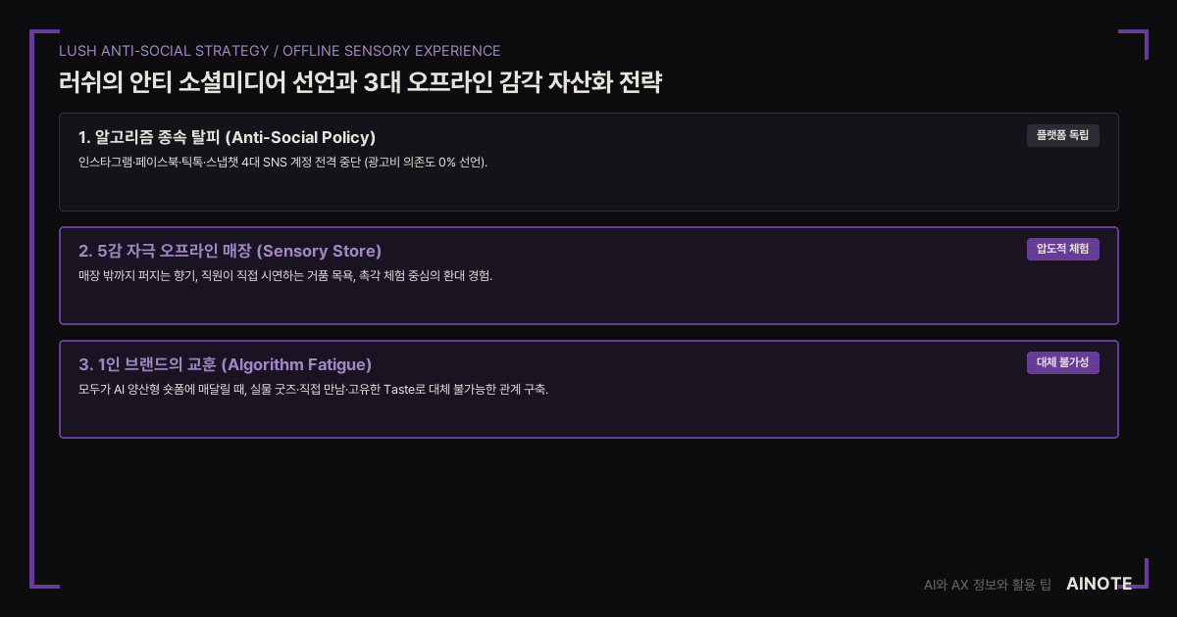The width and height of the screenshot is (1177, 617).
Task: Click the AINOTE logo in the footer
Action: click(1100, 584)
